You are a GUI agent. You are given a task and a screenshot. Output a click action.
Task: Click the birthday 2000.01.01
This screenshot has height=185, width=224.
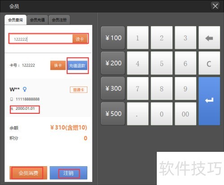25,108
